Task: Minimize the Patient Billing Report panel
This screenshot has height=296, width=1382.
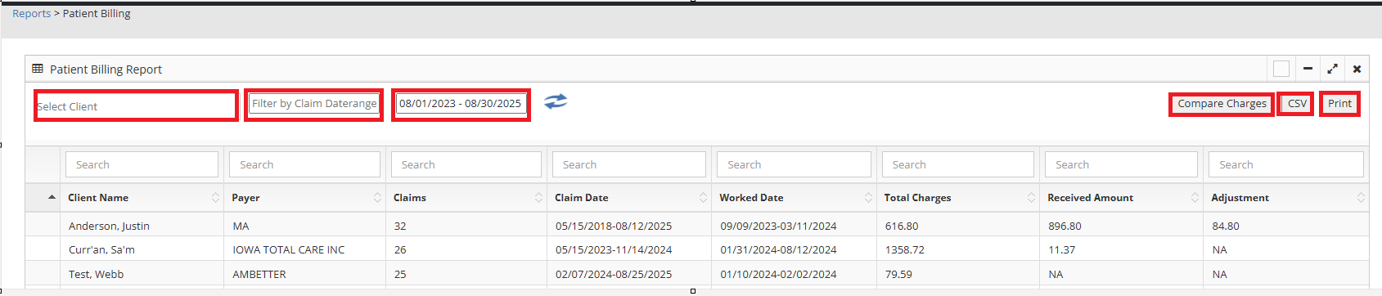Action: click(x=1308, y=69)
